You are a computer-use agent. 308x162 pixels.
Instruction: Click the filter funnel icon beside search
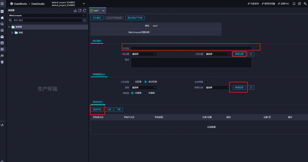[x=85, y=20]
